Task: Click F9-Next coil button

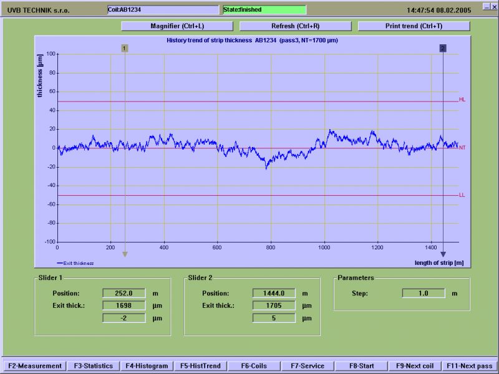Action: pyautogui.click(x=415, y=366)
